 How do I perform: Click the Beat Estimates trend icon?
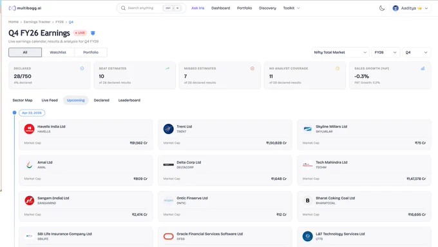tap(167, 68)
